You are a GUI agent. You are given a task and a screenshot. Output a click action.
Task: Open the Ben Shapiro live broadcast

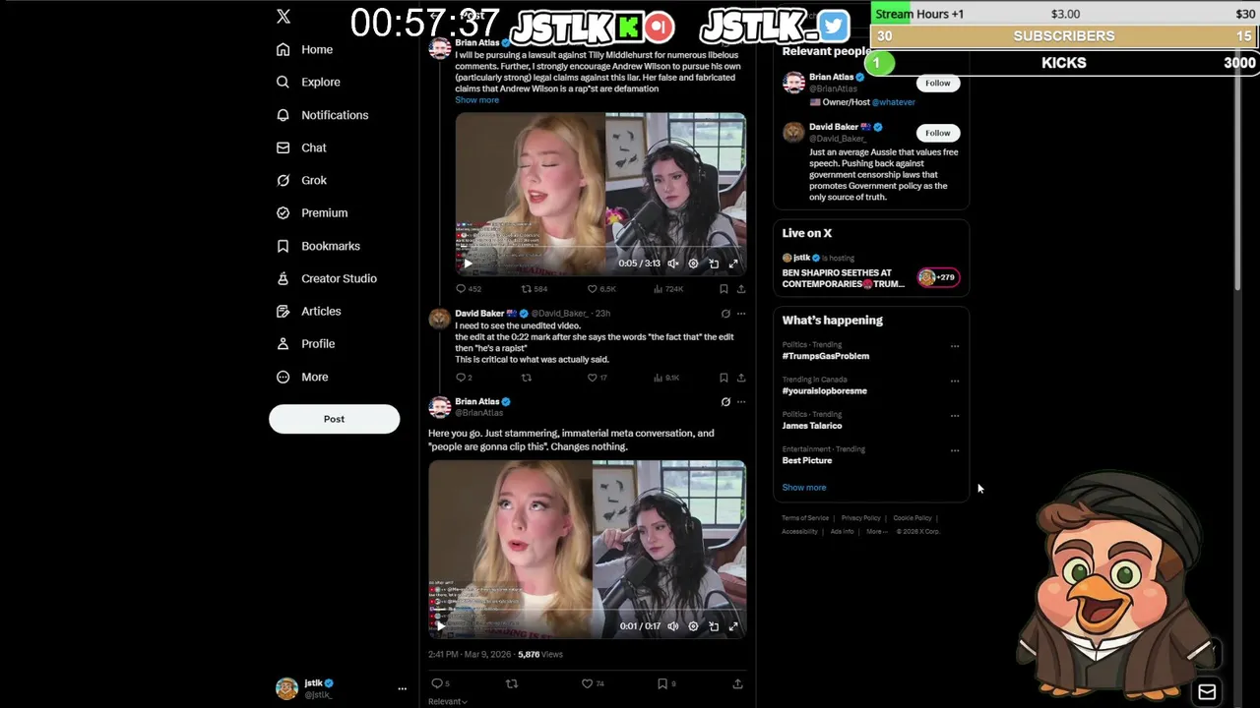click(x=870, y=270)
